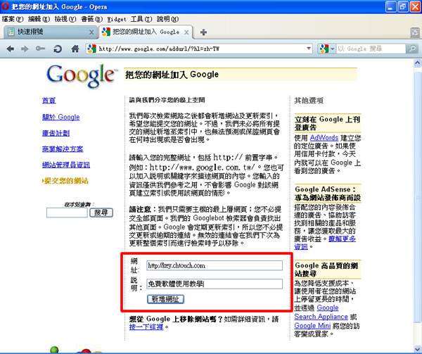Image resolution: width=422 pixels, height=354 pixels.
Task: Restore down the Opera window
Action: click(402, 6)
